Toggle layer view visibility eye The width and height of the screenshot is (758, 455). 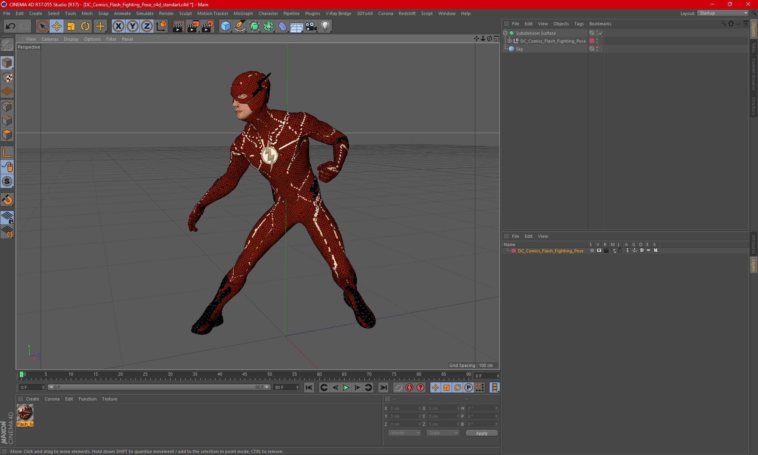click(x=599, y=250)
